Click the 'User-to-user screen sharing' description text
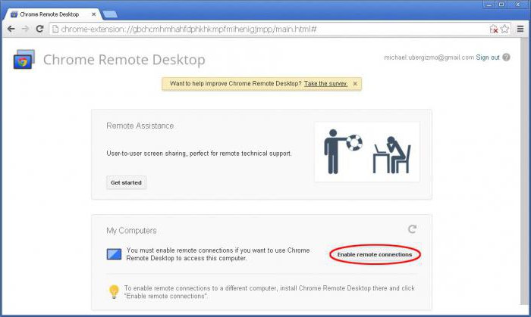531x317 pixels. (x=199, y=154)
